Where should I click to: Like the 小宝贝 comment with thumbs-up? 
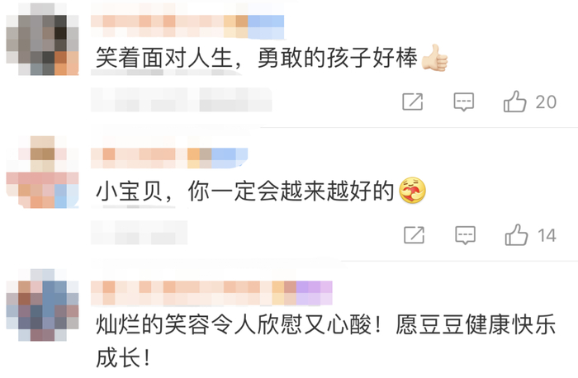coord(516,235)
